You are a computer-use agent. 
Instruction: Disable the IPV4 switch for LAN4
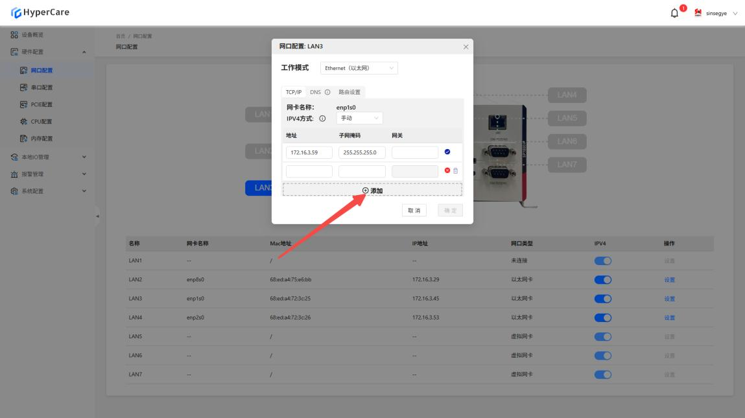pos(602,318)
